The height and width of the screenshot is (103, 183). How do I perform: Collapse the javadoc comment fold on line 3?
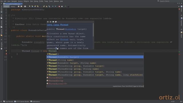point(9,15)
